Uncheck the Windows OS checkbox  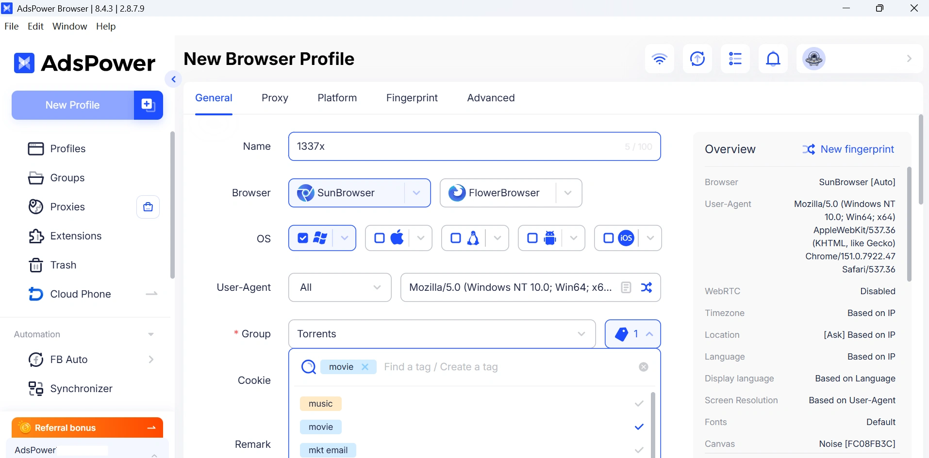pos(303,238)
